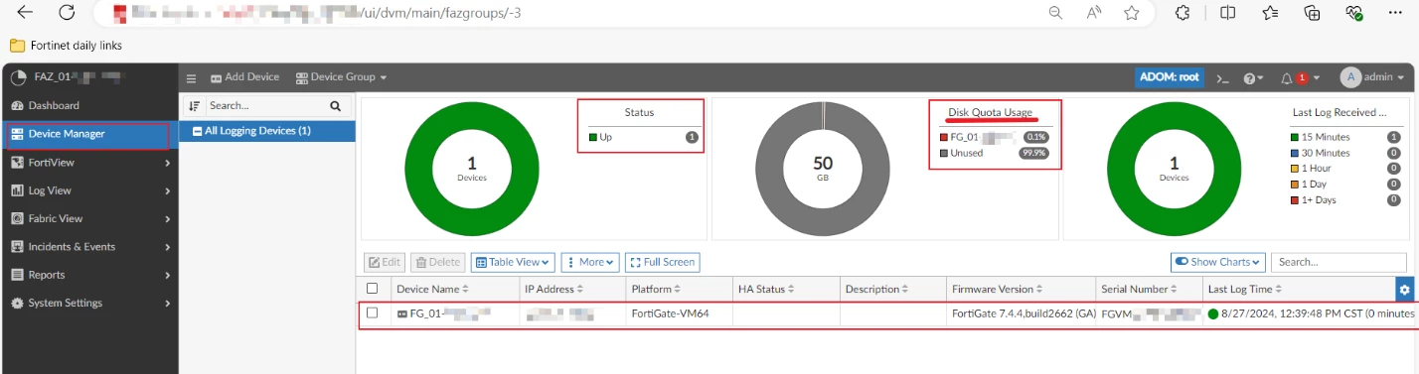Image resolution: width=1419 pixels, height=374 pixels.
Task: Expand the FortiView sidebar menu
Action: 89,162
